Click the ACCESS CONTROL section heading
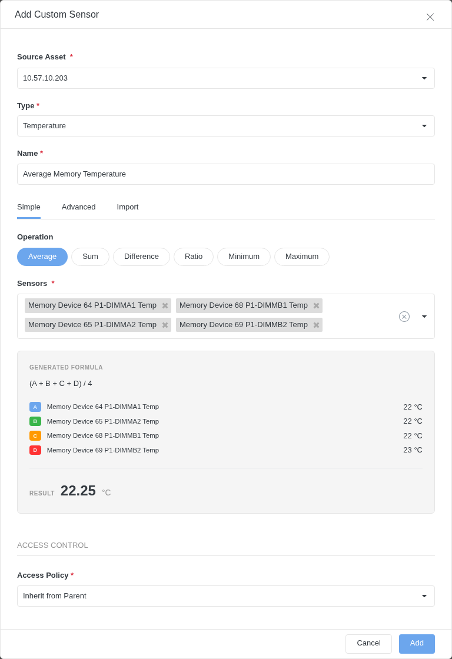 [52, 545]
